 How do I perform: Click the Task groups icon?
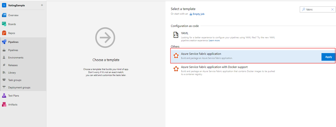(4, 80)
